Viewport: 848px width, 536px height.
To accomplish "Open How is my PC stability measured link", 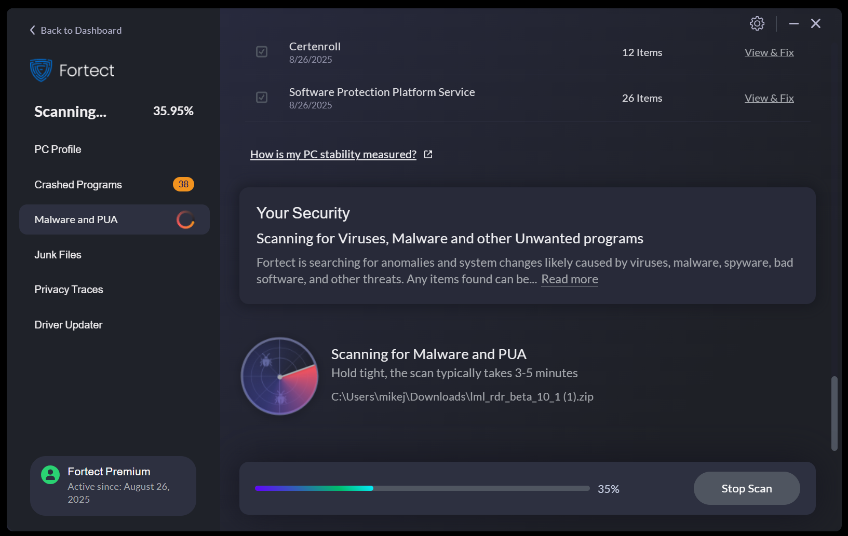I will point(333,155).
